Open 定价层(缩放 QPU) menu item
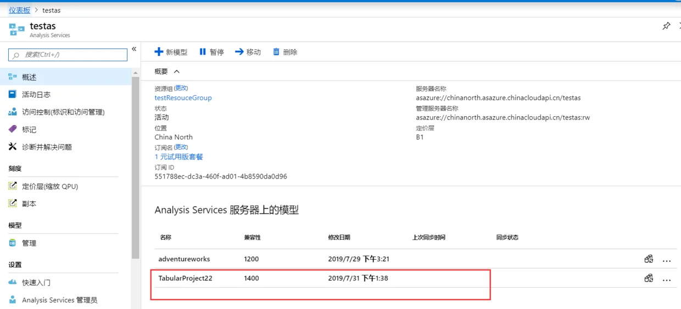 coord(50,186)
